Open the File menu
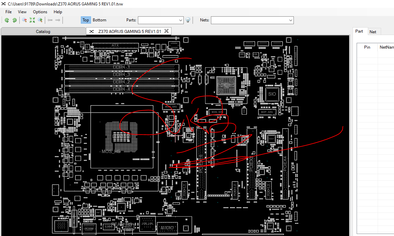Screen dimensions: 394x236 tap(8, 12)
